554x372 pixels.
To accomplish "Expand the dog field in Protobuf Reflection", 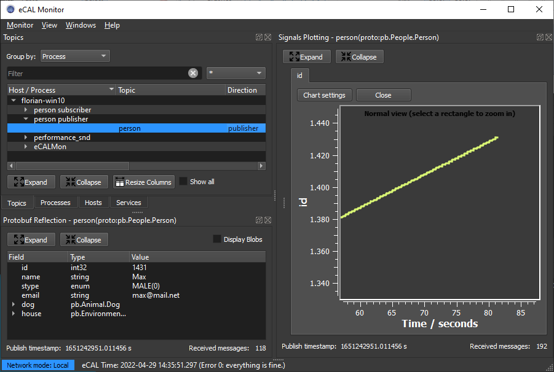I will [14, 304].
